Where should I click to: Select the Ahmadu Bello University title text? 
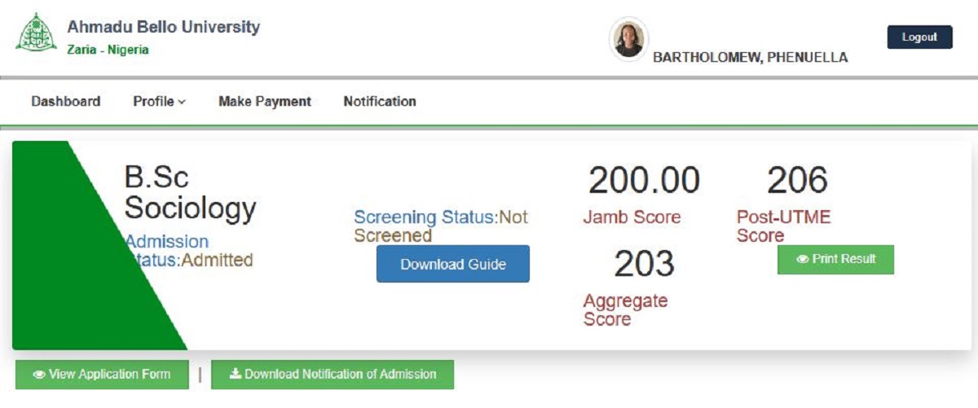163,27
